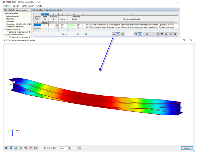Viewport: 198px width, 152px height.
Task: Close the Vista de la deformada del modo window
Action: pos(191,40)
